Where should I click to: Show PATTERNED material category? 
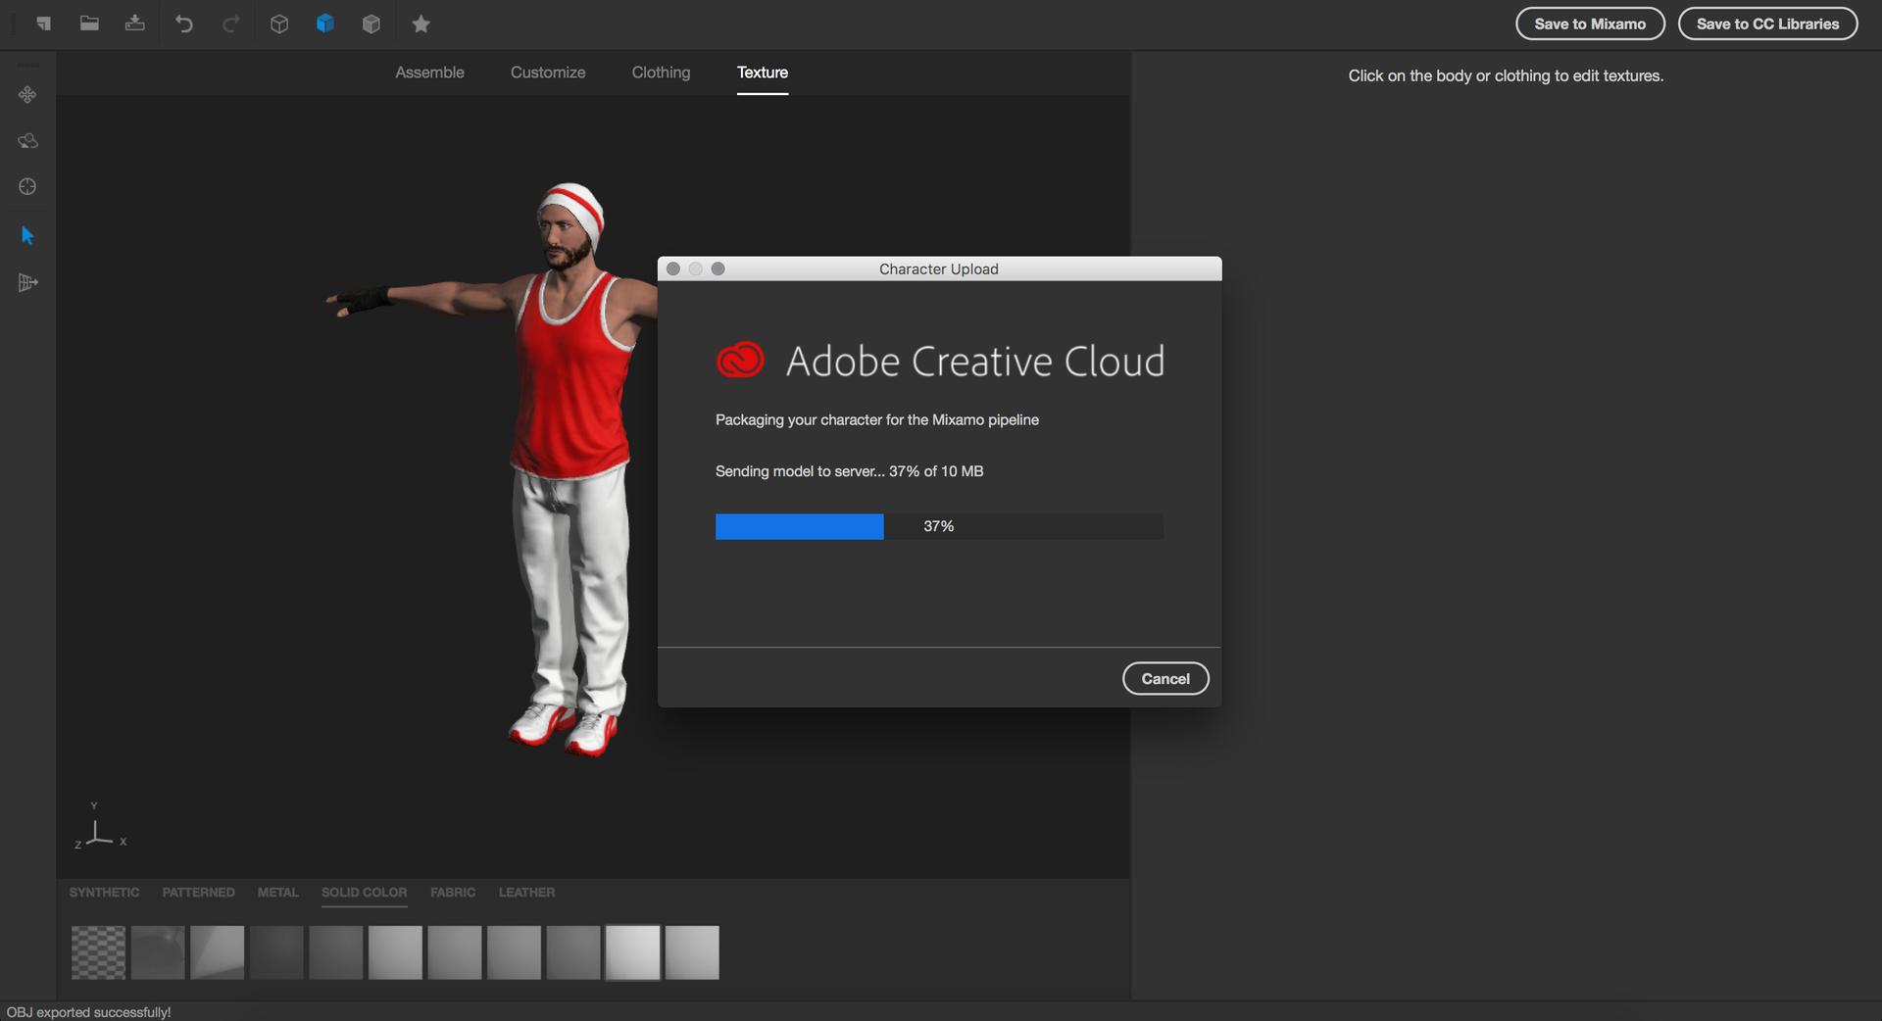(198, 893)
